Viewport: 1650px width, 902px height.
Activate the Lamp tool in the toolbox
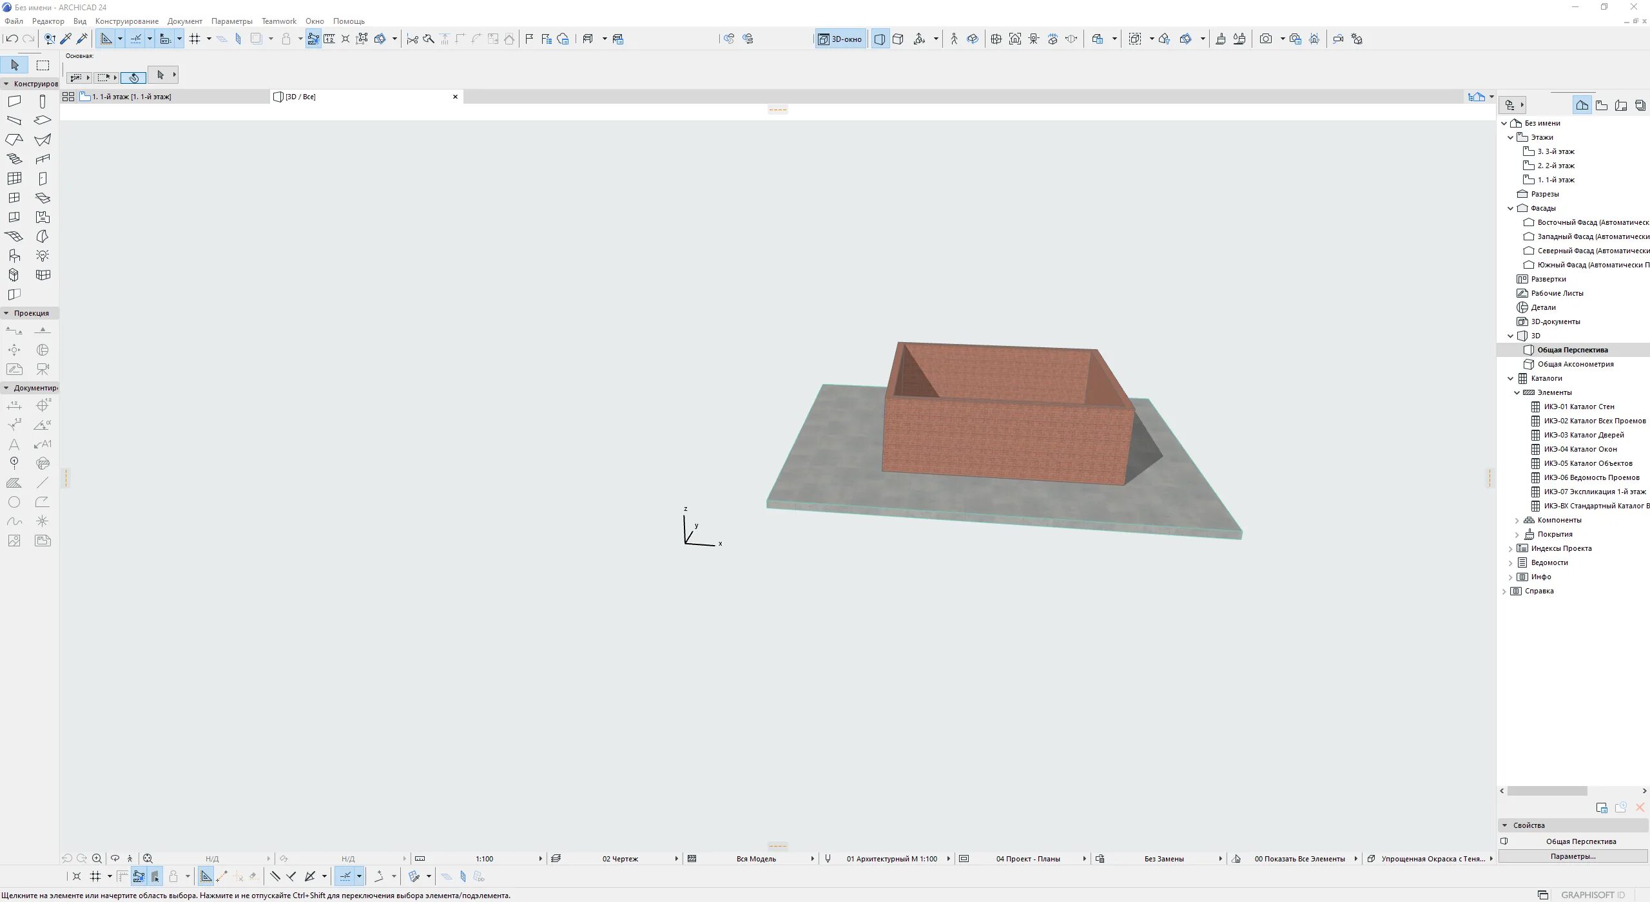click(x=43, y=256)
